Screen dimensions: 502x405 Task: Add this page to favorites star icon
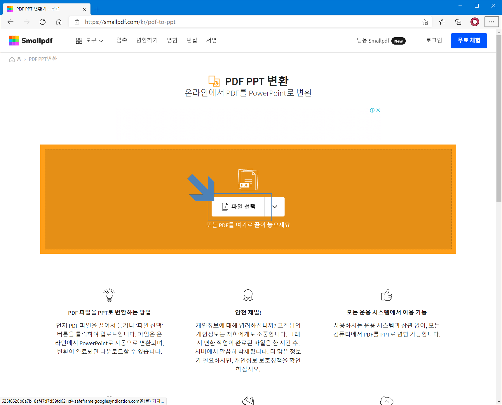pyautogui.click(x=425, y=22)
